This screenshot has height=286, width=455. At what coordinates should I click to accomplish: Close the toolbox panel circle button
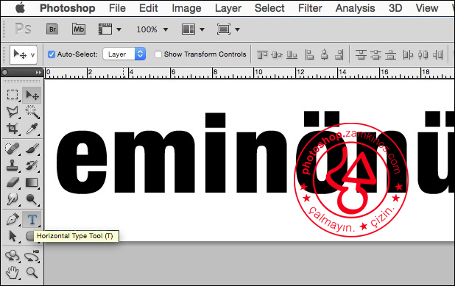point(5,73)
